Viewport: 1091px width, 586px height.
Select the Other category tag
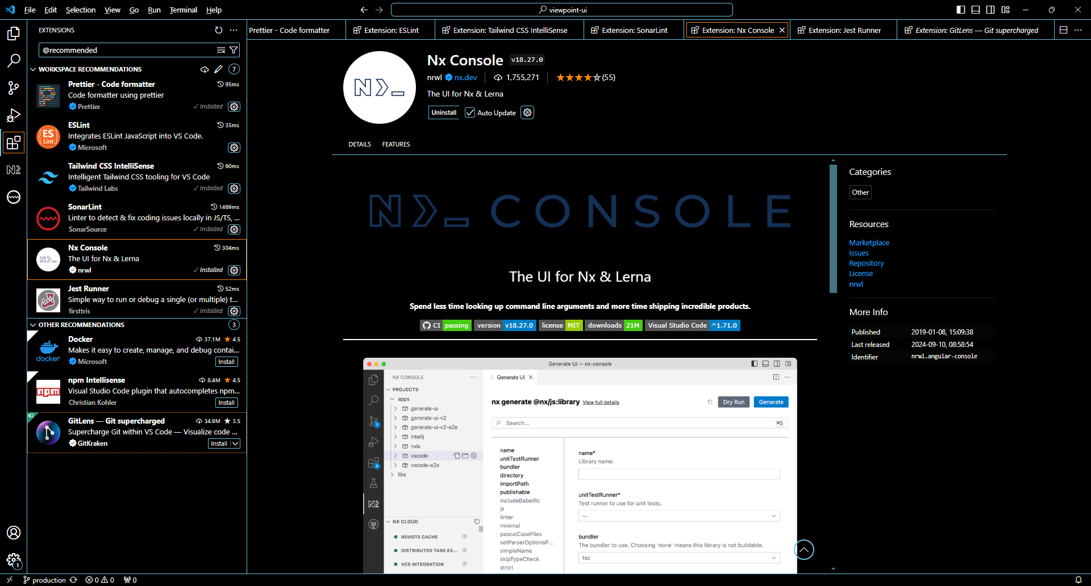click(x=860, y=192)
